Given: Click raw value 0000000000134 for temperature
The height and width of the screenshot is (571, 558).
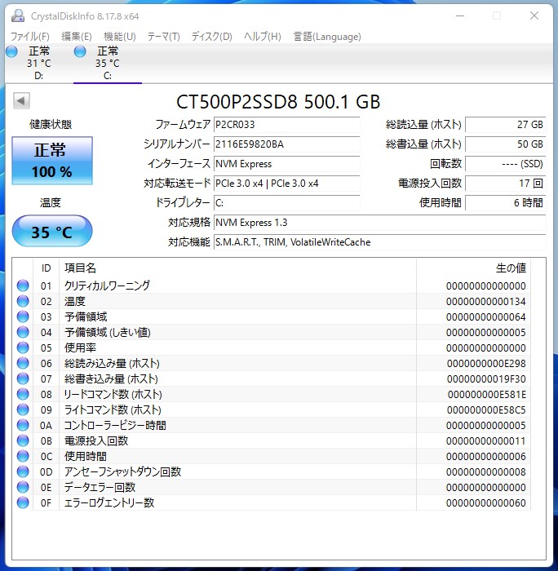Looking at the screenshot, I should [486, 301].
